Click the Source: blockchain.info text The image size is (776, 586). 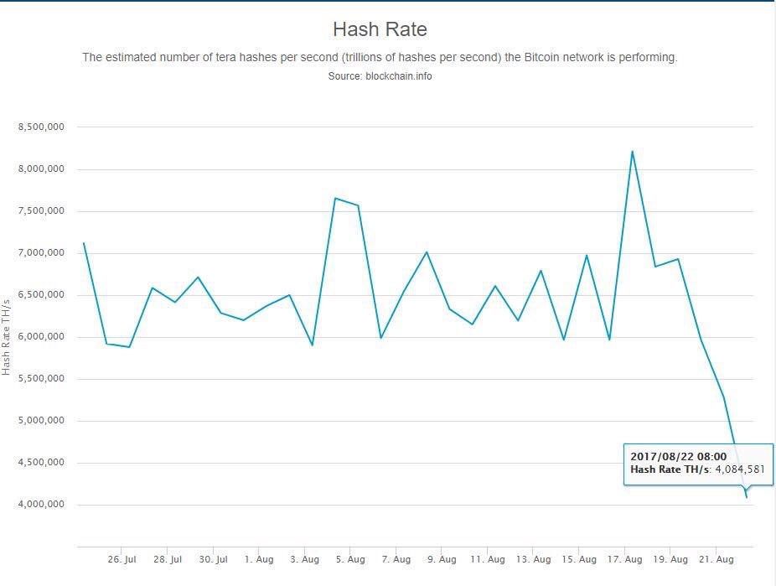[x=380, y=76]
